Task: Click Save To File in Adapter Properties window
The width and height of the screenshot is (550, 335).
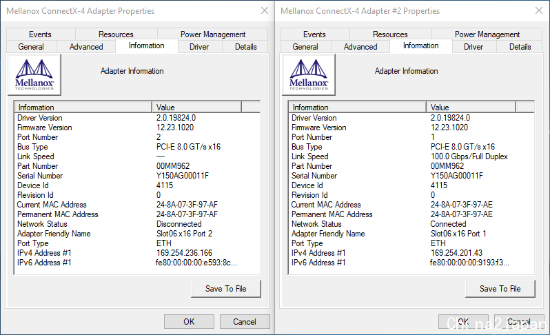Action: [226, 289]
